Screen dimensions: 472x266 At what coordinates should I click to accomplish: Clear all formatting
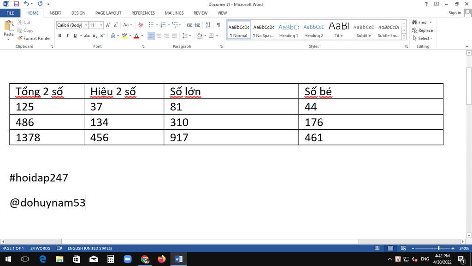(141, 25)
